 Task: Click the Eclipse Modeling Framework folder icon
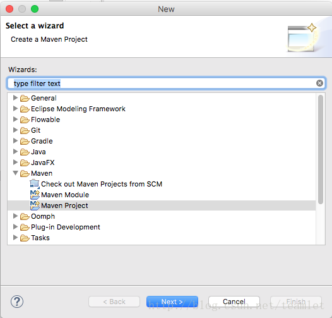(25, 109)
